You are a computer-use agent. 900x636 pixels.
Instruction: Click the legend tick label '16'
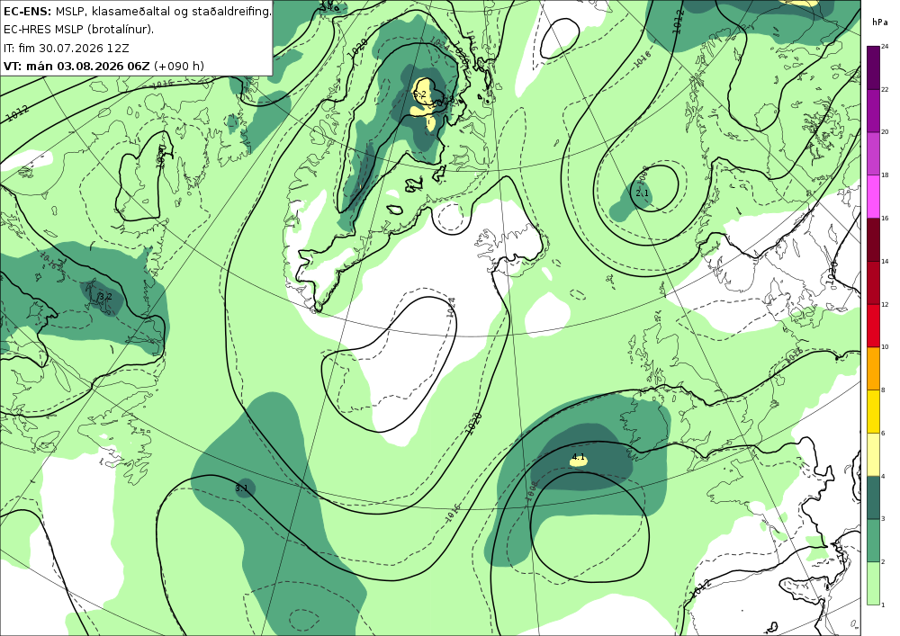pyautogui.click(x=885, y=218)
